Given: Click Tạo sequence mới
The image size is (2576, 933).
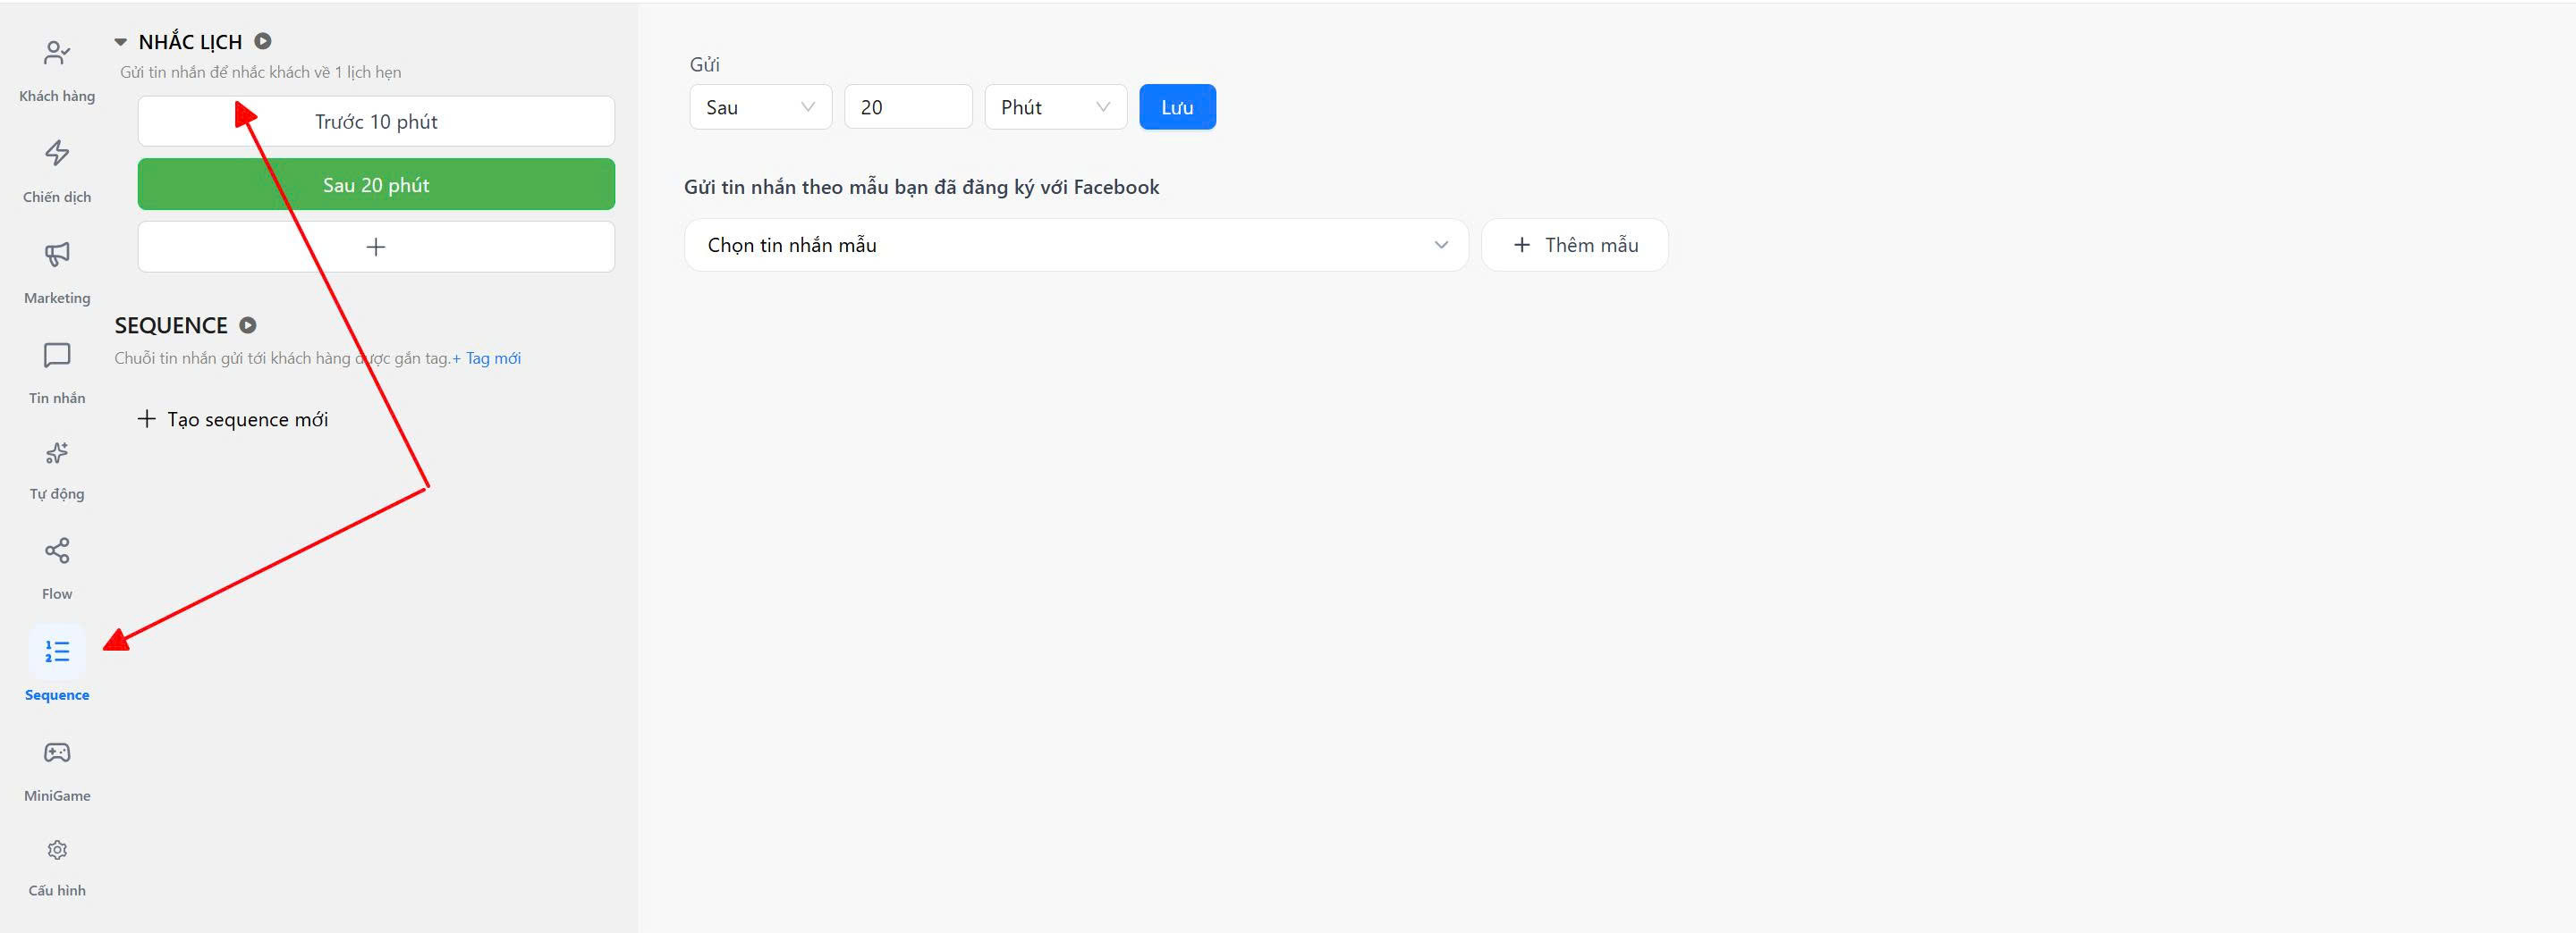Looking at the screenshot, I should [232, 419].
